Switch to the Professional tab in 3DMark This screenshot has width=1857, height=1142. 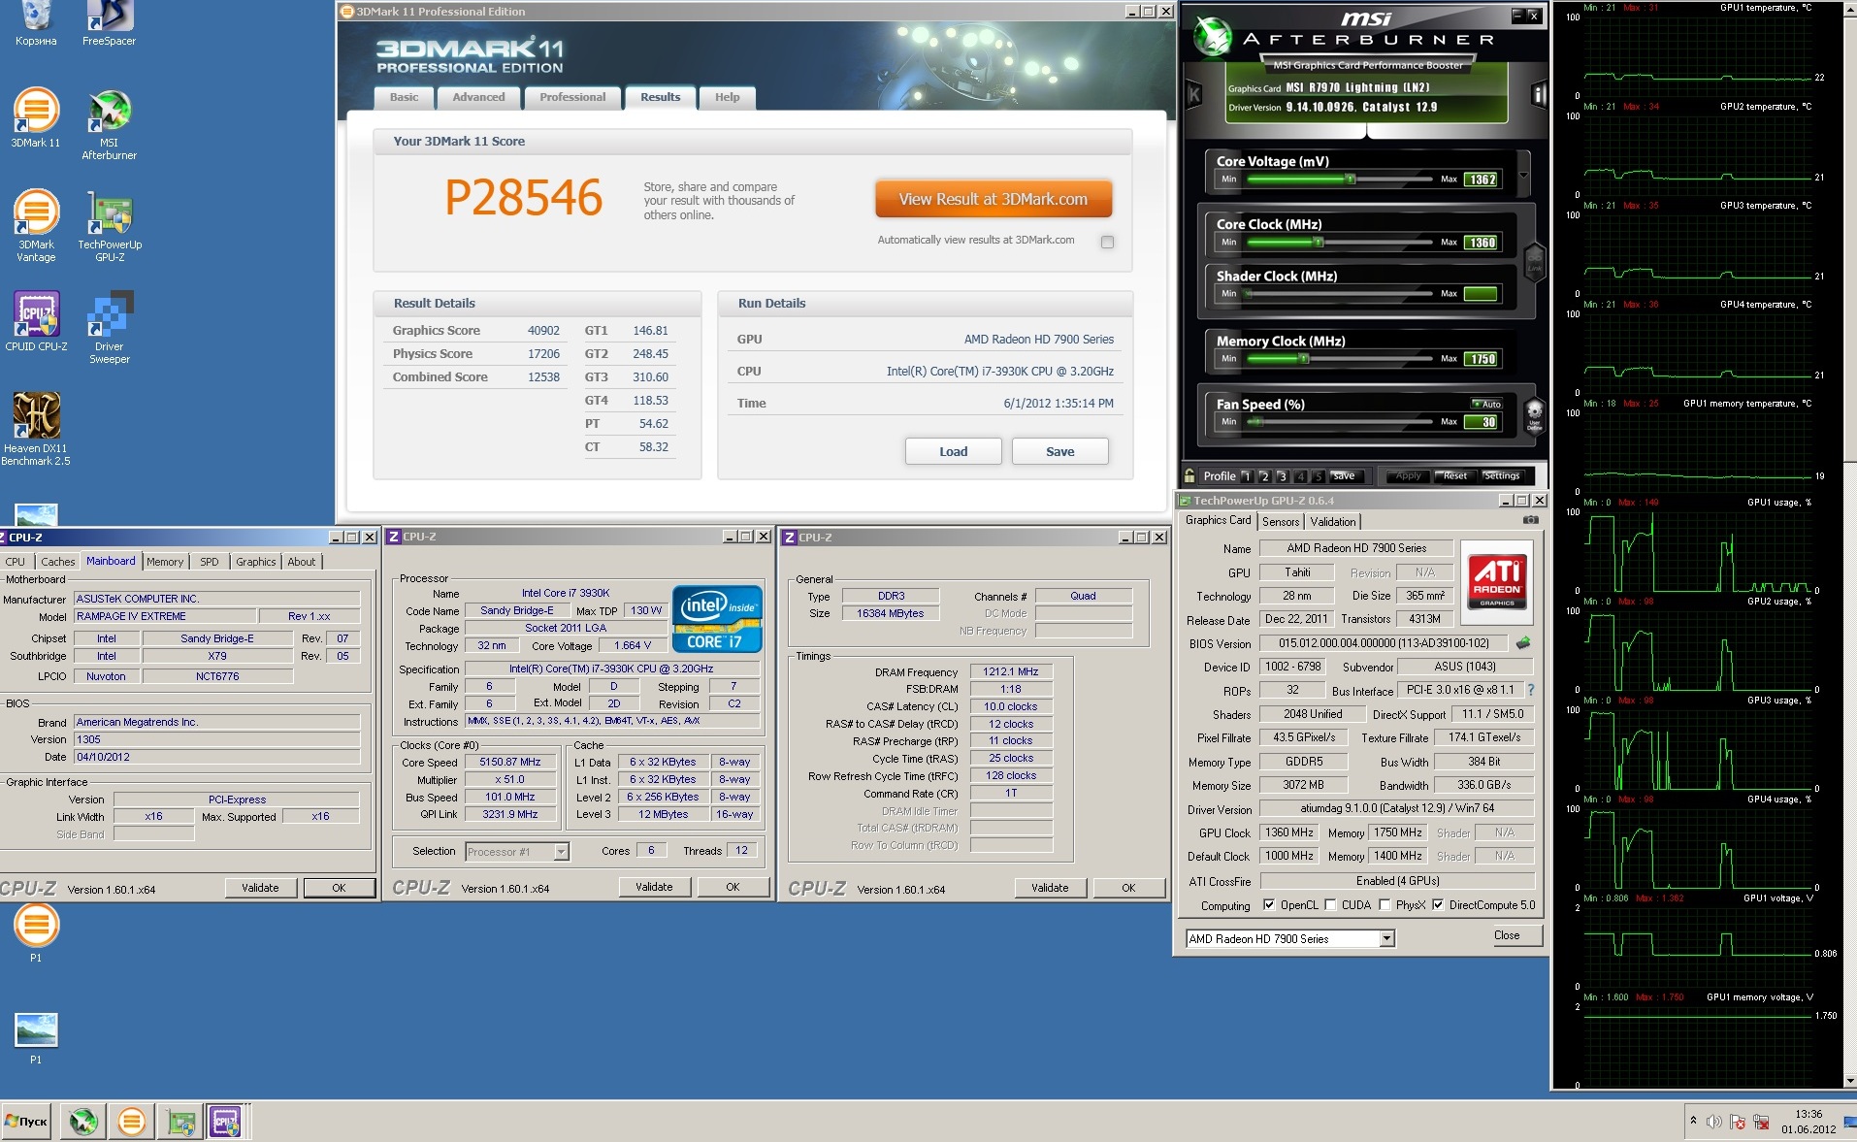(x=572, y=97)
